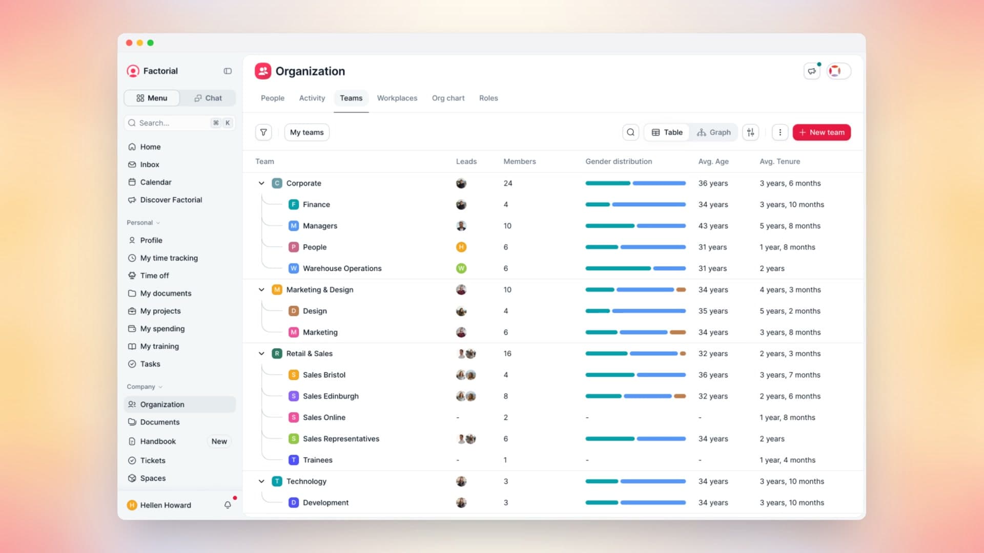Collapse the Corporate team row

click(261, 183)
